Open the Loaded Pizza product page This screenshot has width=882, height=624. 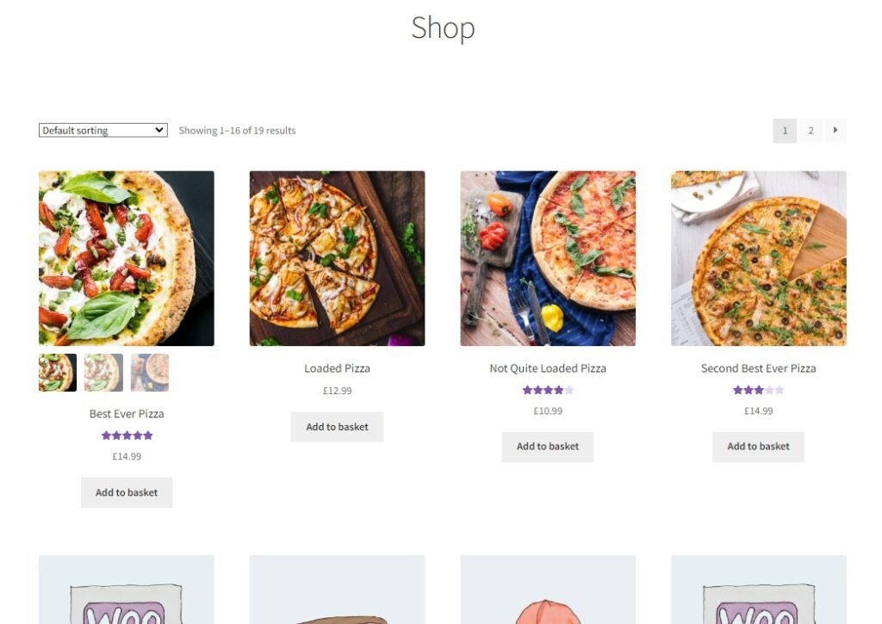click(337, 368)
